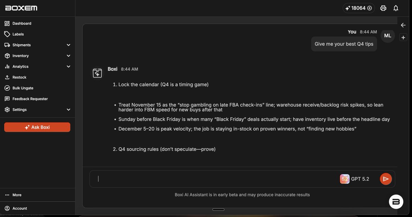
Task: Click the 18064 credits counter
Action: 358,8
